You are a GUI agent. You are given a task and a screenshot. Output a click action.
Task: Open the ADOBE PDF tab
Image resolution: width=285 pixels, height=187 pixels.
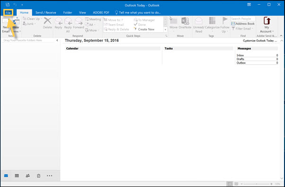click(x=101, y=13)
